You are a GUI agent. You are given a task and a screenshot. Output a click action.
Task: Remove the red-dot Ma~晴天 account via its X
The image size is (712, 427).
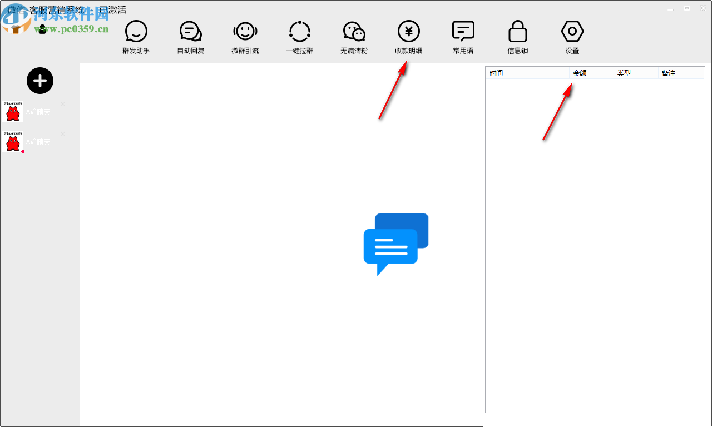pyautogui.click(x=63, y=134)
